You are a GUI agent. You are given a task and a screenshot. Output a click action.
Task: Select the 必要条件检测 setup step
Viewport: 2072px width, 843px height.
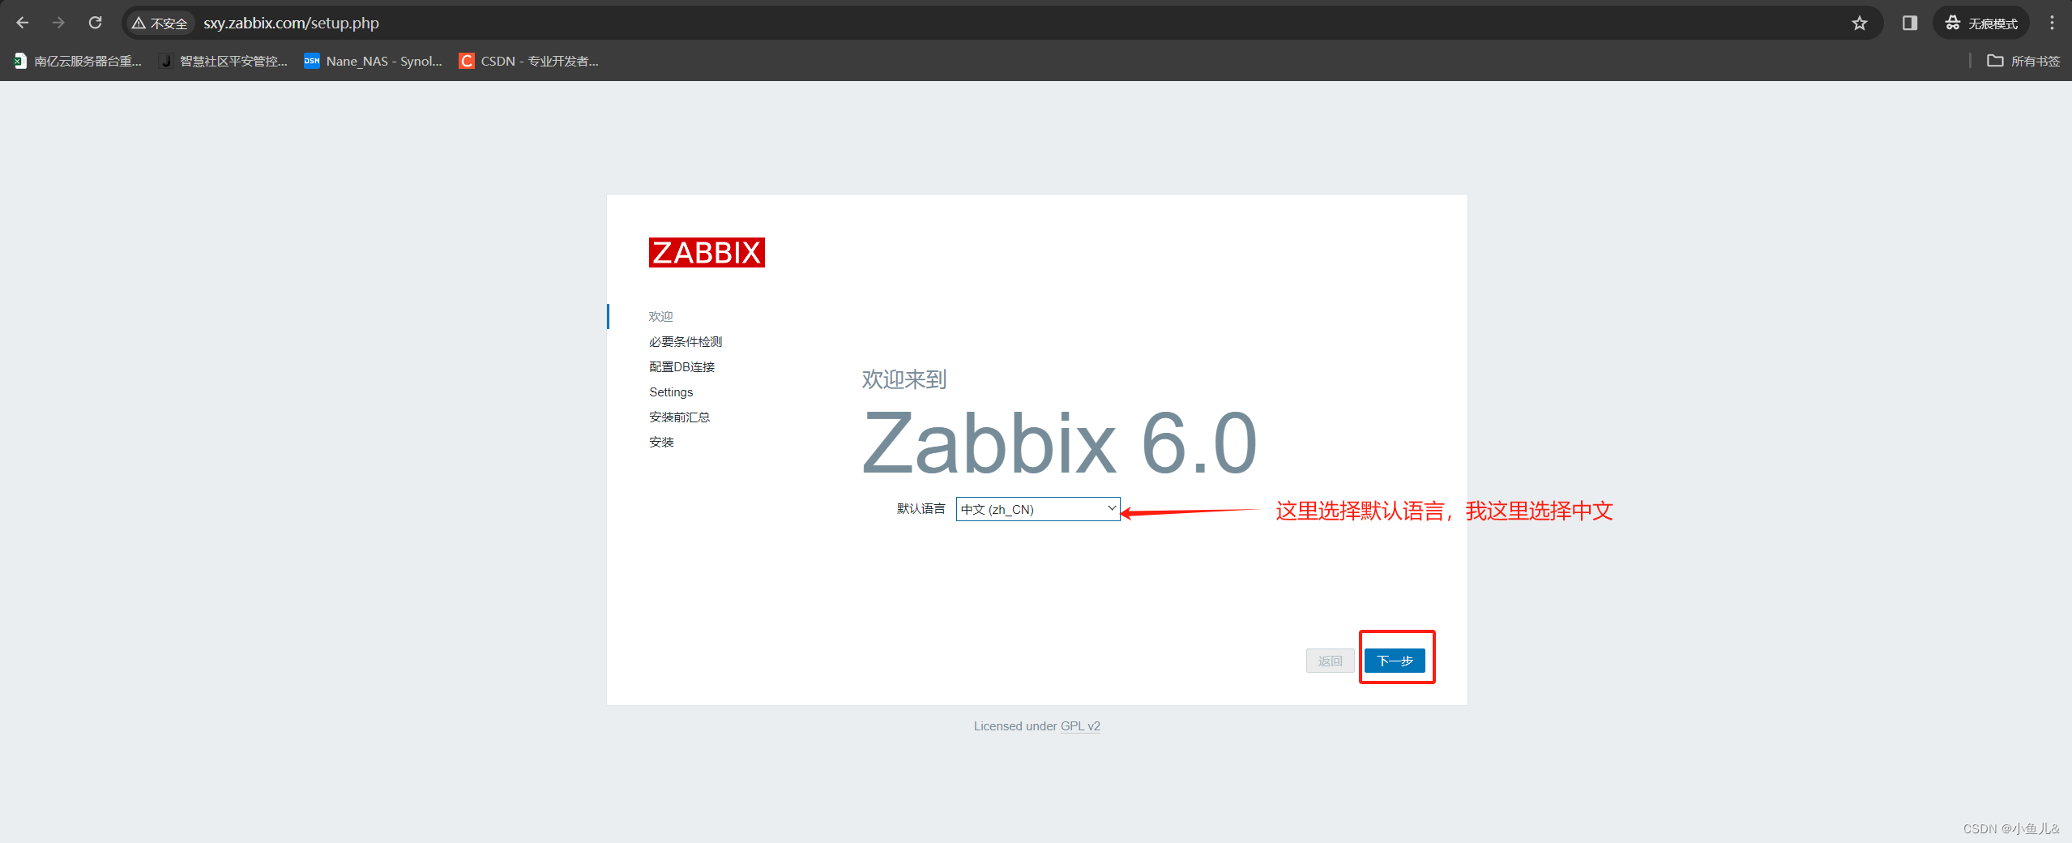[686, 341]
